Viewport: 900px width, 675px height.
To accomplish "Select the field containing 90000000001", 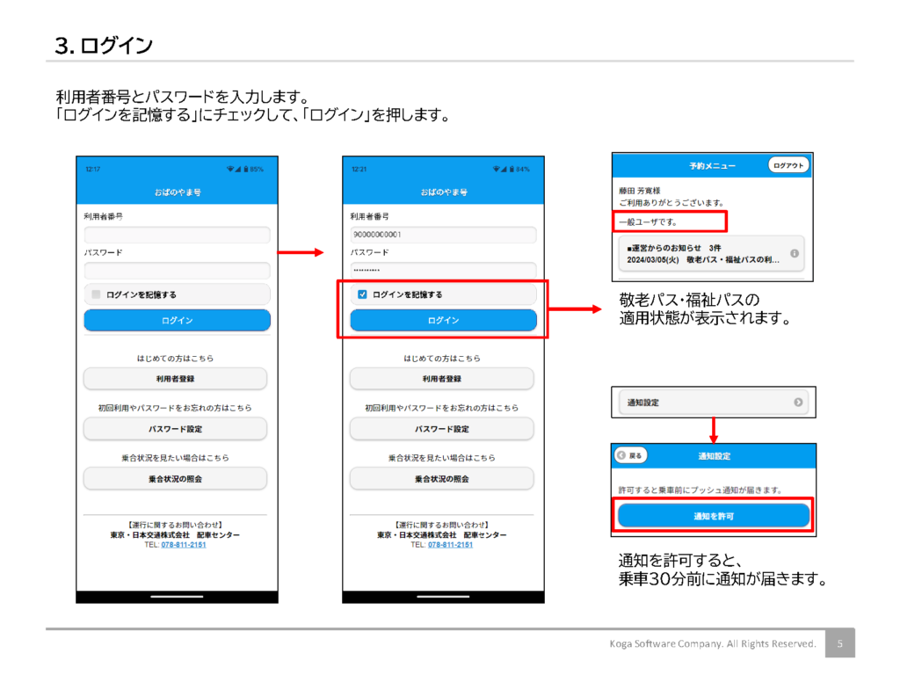I will tap(443, 235).
